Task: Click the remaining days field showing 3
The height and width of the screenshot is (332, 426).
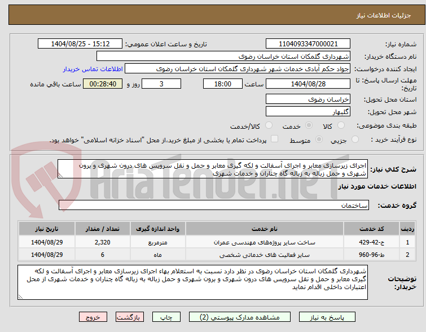Action: (161, 84)
